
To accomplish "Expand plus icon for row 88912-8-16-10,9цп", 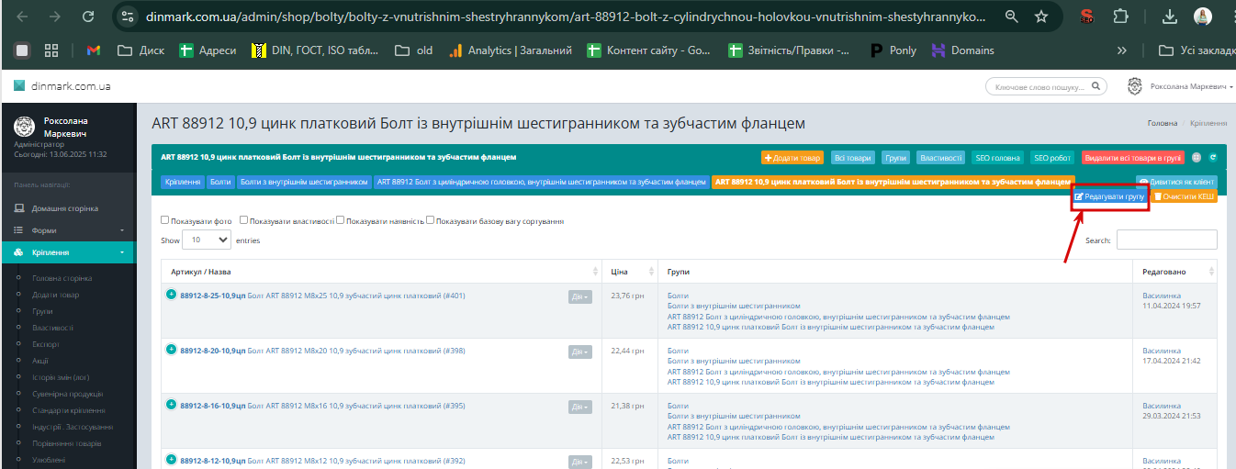I will pyautogui.click(x=171, y=404).
